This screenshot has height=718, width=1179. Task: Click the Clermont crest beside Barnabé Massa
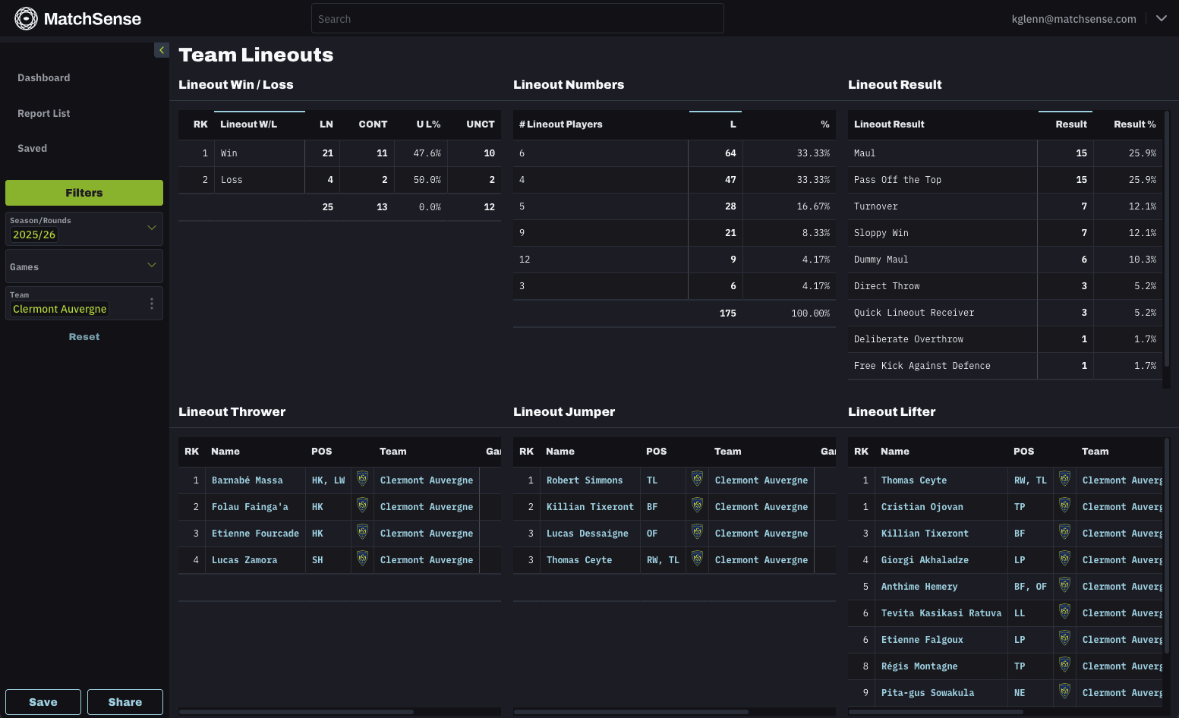coord(362,479)
